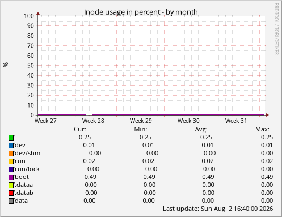Click the 'Week 27' axis label
Viewport: 282px width, 217px height.
45,121
